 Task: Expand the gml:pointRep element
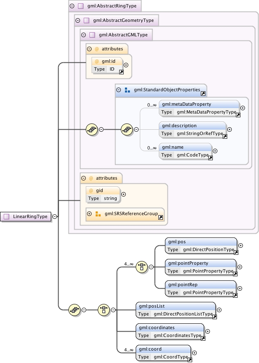[240, 288]
